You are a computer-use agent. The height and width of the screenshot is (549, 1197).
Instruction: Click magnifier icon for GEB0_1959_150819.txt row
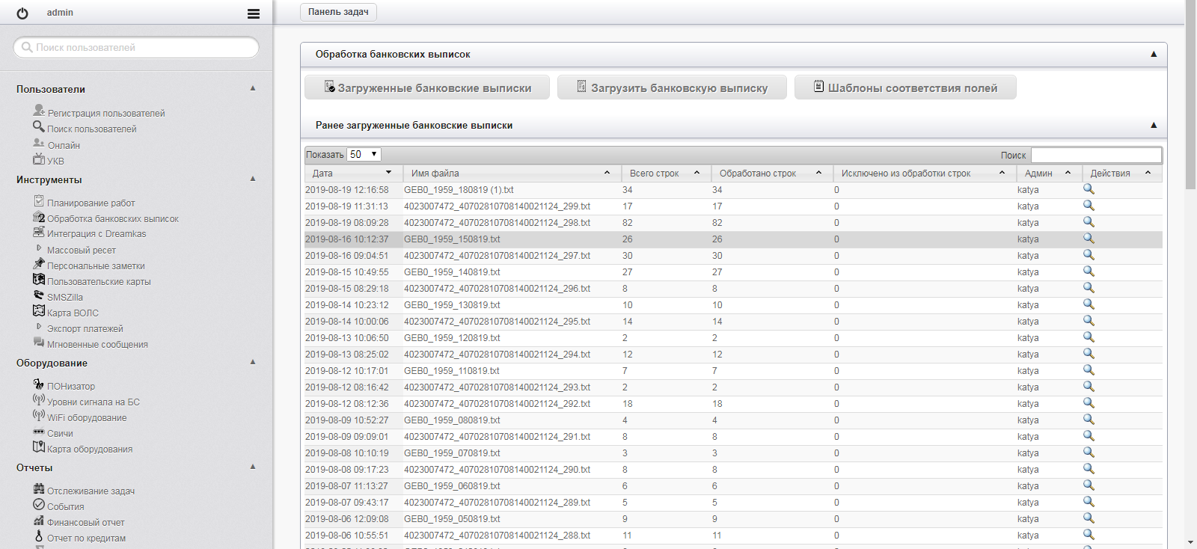click(1089, 239)
